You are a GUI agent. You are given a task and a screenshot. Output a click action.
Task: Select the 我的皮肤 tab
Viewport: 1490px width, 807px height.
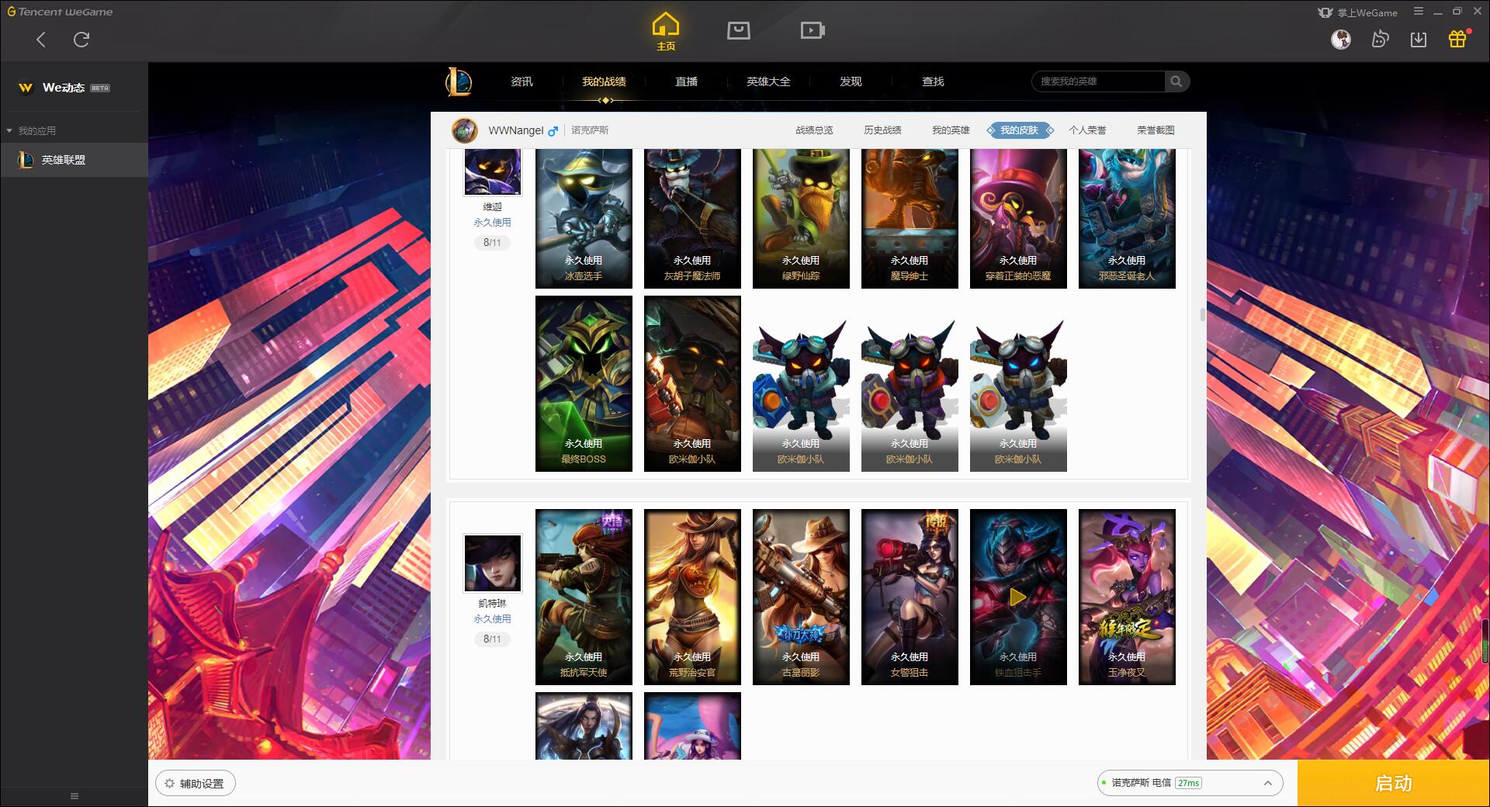pyautogui.click(x=1020, y=130)
